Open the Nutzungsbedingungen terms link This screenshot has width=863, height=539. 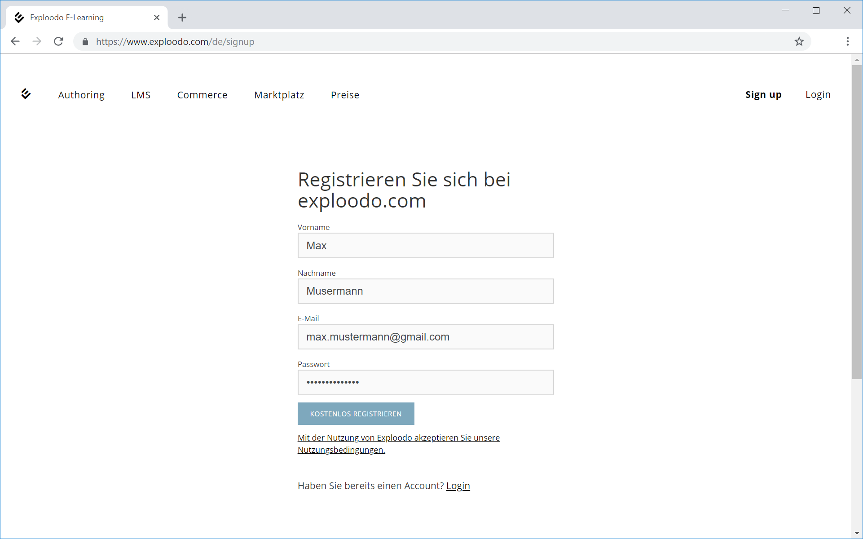(x=341, y=450)
